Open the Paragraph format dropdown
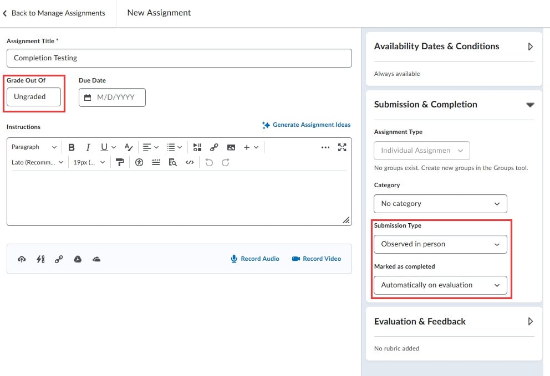 click(34, 147)
